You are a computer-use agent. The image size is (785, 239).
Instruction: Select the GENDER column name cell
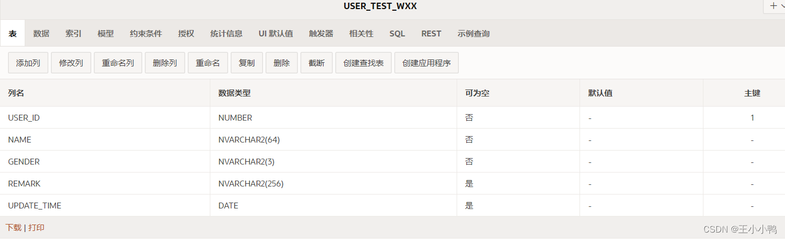[105, 161]
